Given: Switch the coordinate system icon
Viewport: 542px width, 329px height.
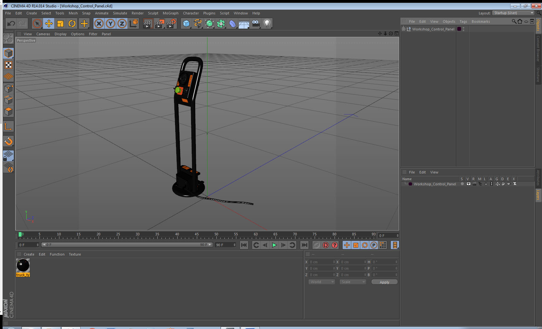Looking at the screenshot, I should pyautogui.click(x=134, y=23).
